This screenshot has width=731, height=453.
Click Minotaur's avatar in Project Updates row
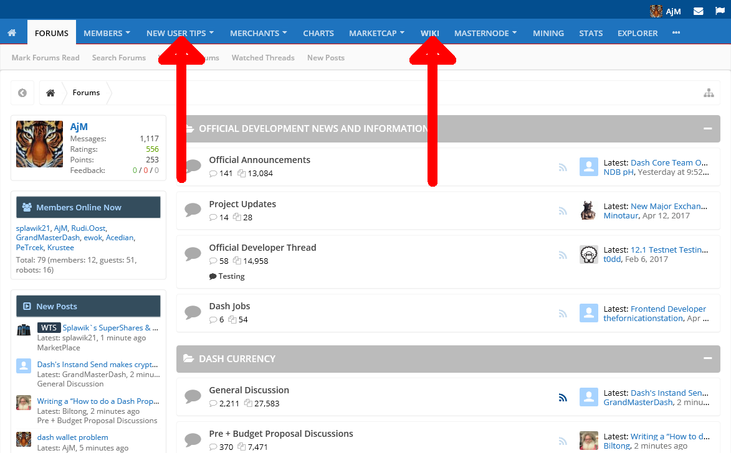coord(588,210)
